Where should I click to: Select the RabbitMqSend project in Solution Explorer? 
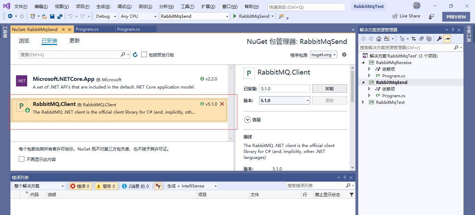391,82
